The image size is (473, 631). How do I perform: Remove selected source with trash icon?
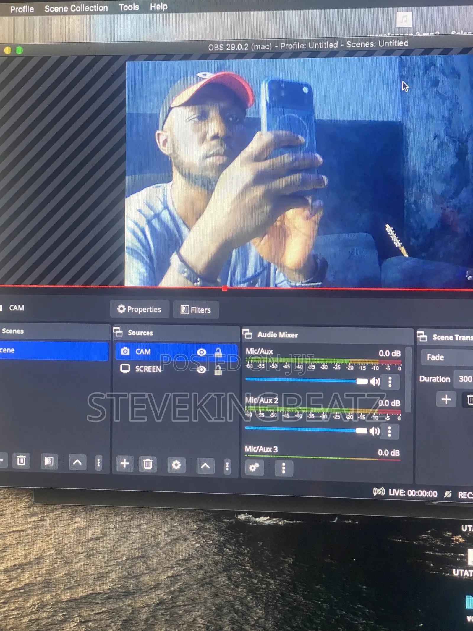coord(148,464)
